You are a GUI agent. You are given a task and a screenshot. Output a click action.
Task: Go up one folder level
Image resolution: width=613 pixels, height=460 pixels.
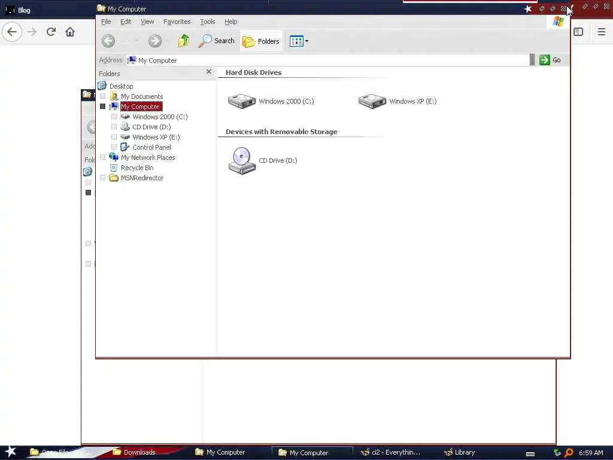point(184,41)
